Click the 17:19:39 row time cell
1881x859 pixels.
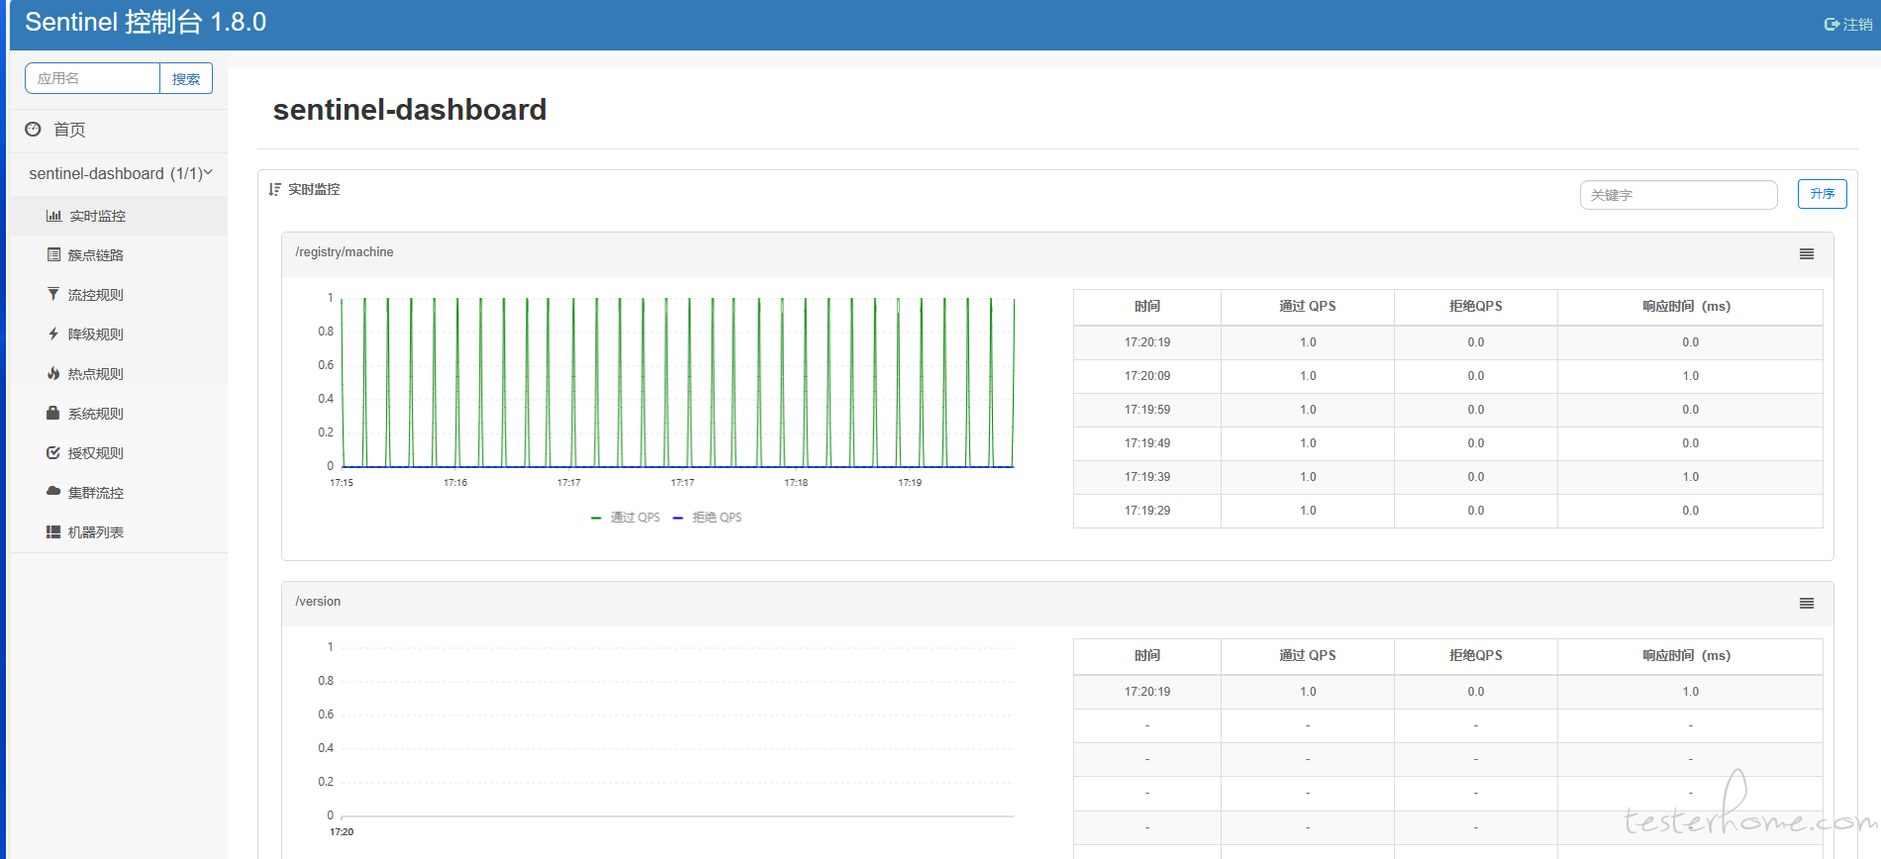1147,477
